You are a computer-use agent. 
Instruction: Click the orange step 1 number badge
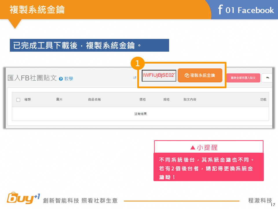click(x=138, y=63)
